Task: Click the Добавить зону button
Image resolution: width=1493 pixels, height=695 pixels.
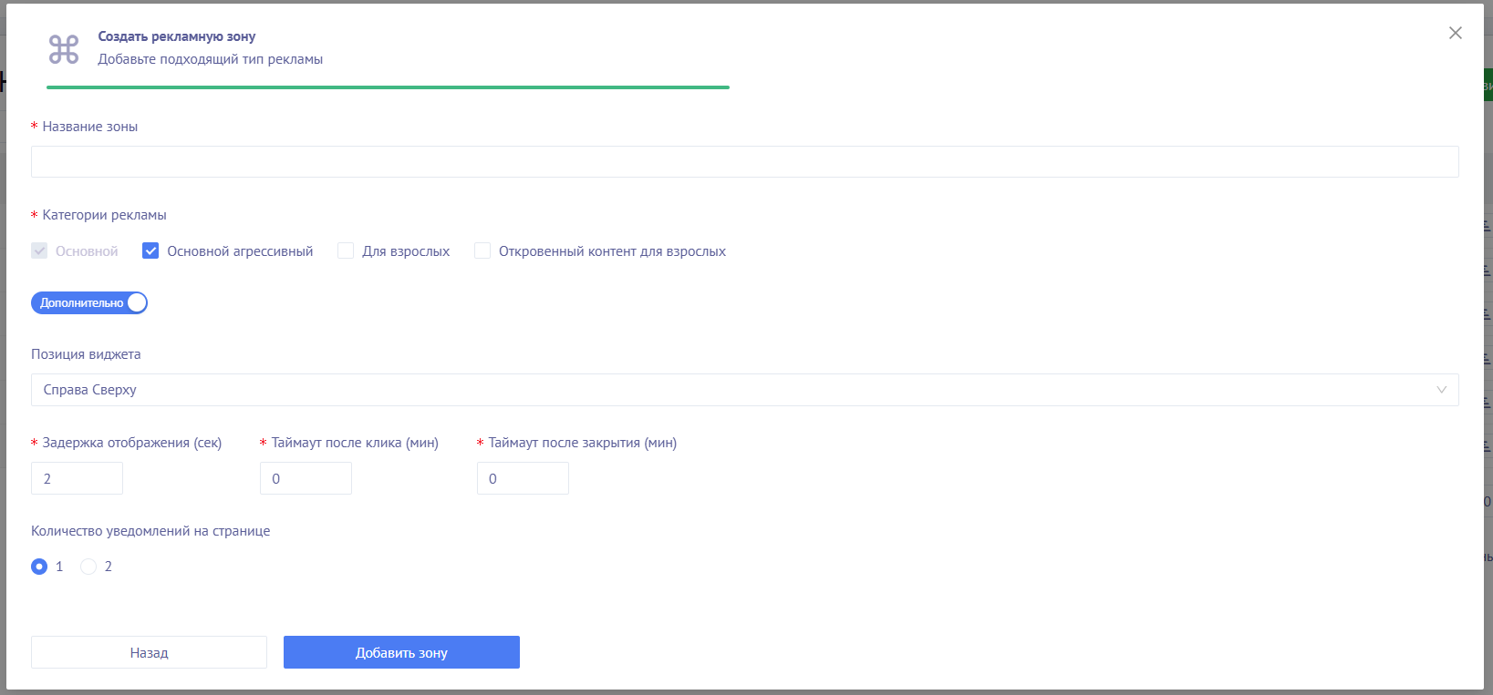Action: tap(401, 652)
